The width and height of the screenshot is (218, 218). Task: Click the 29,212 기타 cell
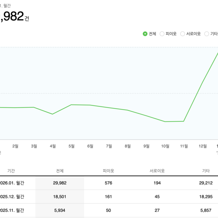coord(206,183)
